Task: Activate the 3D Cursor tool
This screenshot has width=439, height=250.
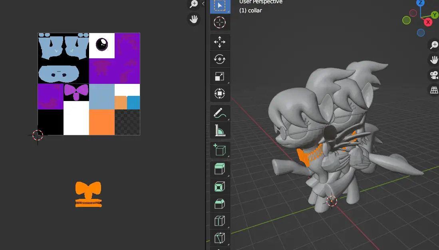Action: pyautogui.click(x=220, y=22)
